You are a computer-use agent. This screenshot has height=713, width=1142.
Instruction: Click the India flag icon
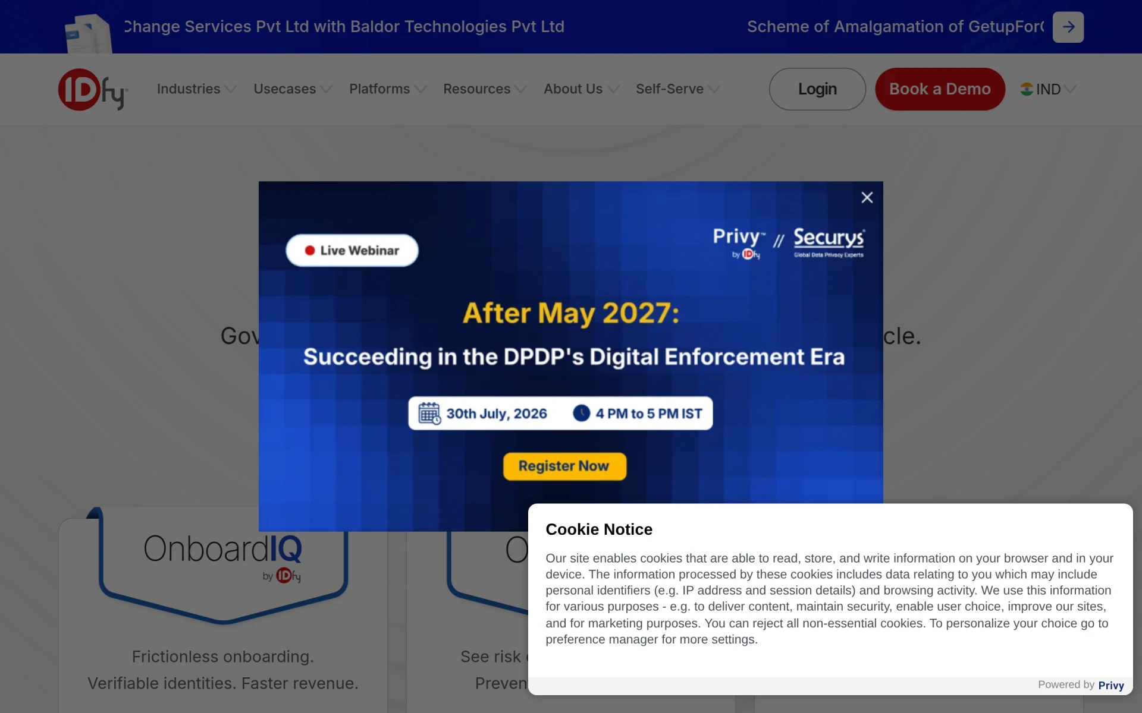(x=1027, y=89)
